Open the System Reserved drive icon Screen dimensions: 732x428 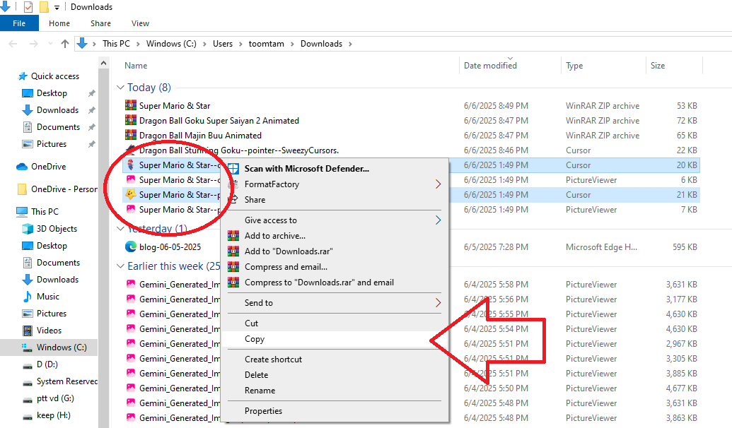point(28,382)
